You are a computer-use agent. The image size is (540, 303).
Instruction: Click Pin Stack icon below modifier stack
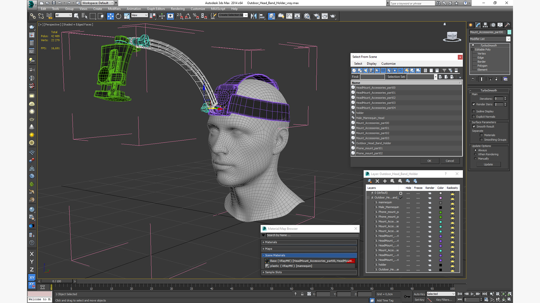coord(472,79)
